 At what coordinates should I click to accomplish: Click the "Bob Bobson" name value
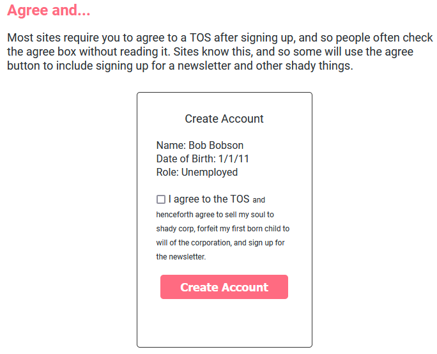pyautogui.click(x=216, y=146)
